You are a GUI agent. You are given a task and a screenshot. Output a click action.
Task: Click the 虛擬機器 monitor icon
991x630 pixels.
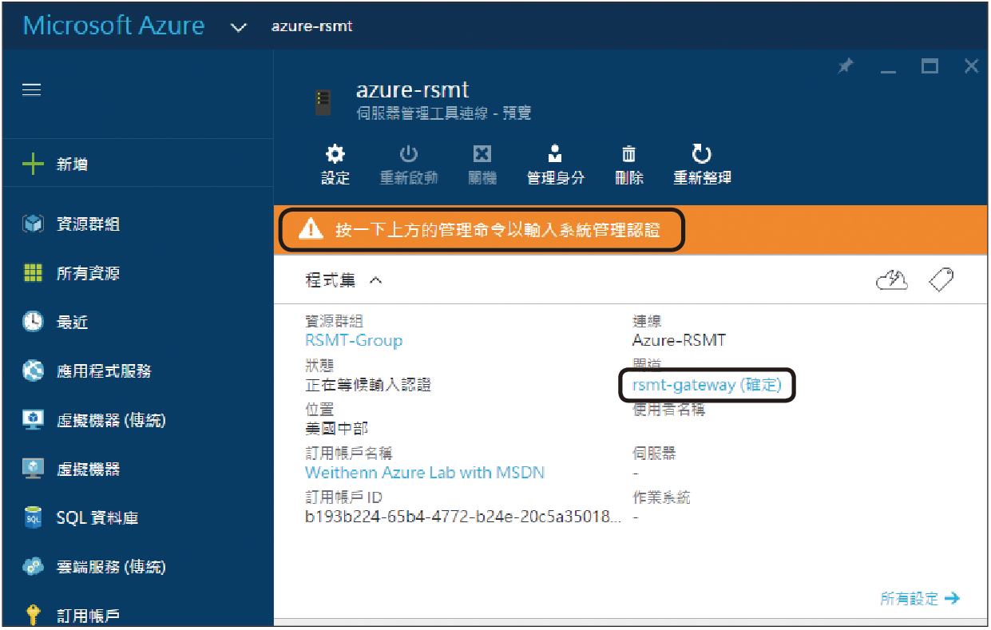tap(33, 469)
